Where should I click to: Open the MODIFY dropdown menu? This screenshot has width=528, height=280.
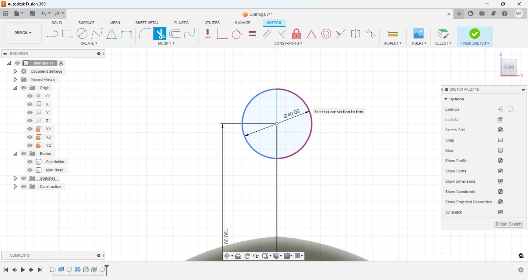[166, 43]
